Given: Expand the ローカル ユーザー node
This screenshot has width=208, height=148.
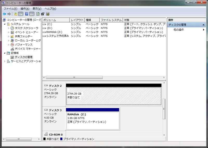Looking at the screenshot, I should click(9, 41).
